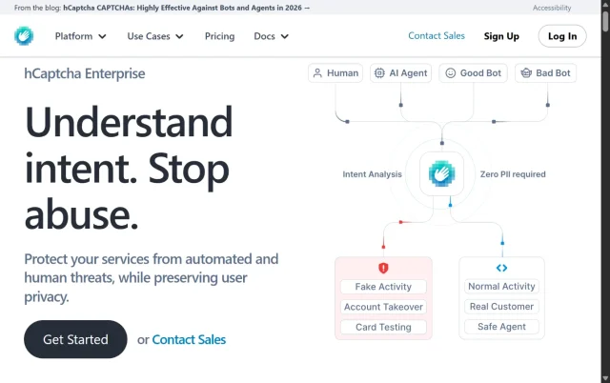Select the Bad Bot tag
The height and width of the screenshot is (383, 610).
pyautogui.click(x=545, y=73)
